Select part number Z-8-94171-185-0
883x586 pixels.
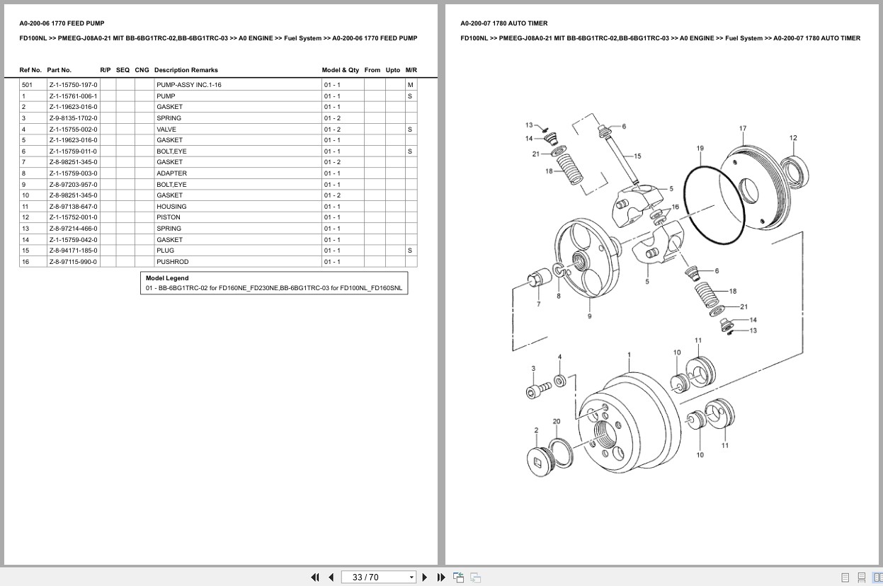(73, 251)
